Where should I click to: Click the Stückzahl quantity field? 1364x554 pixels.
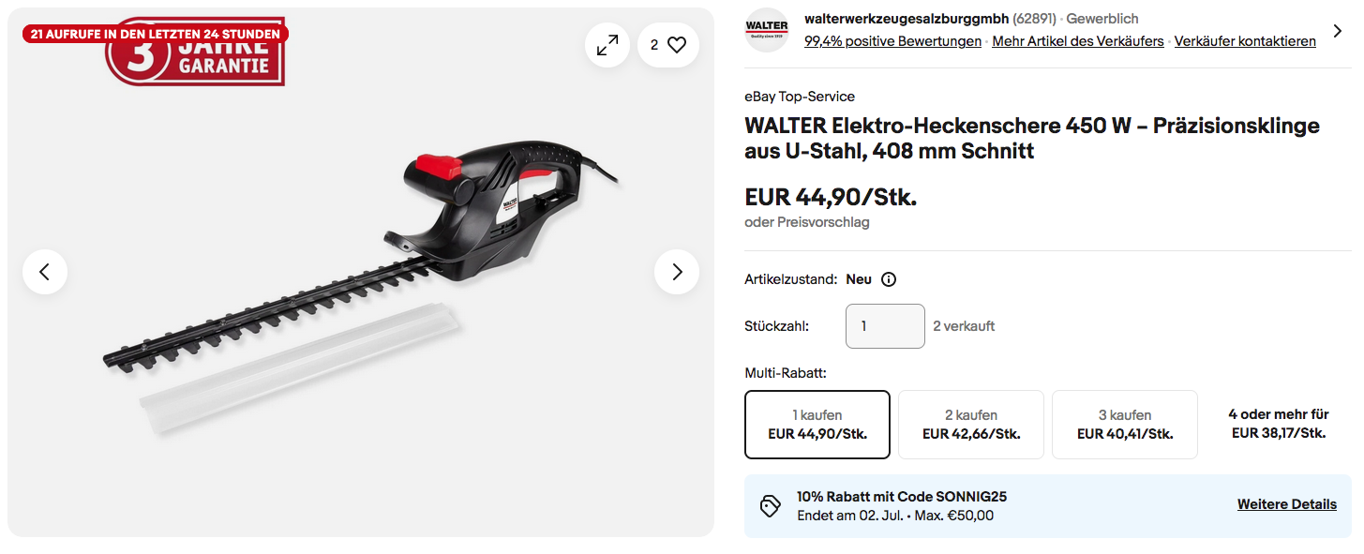coord(885,326)
